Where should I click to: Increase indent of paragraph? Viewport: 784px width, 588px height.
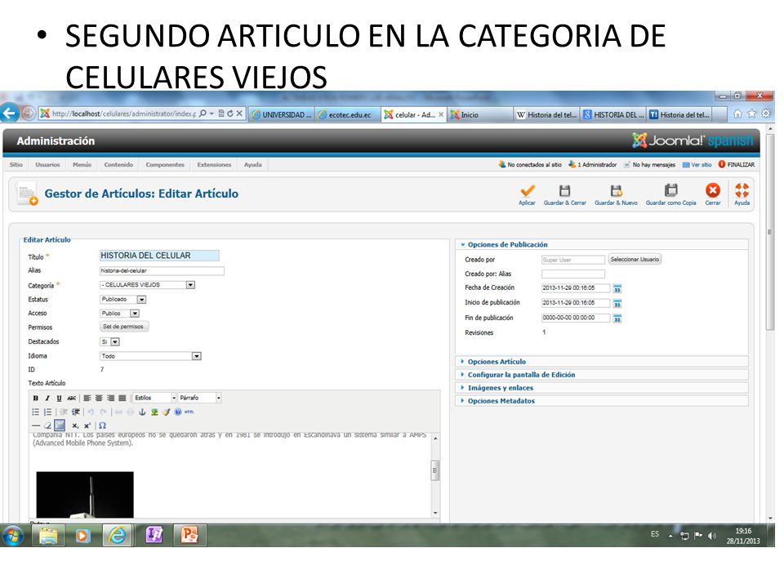pyautogui.click(x=75, y=412)
